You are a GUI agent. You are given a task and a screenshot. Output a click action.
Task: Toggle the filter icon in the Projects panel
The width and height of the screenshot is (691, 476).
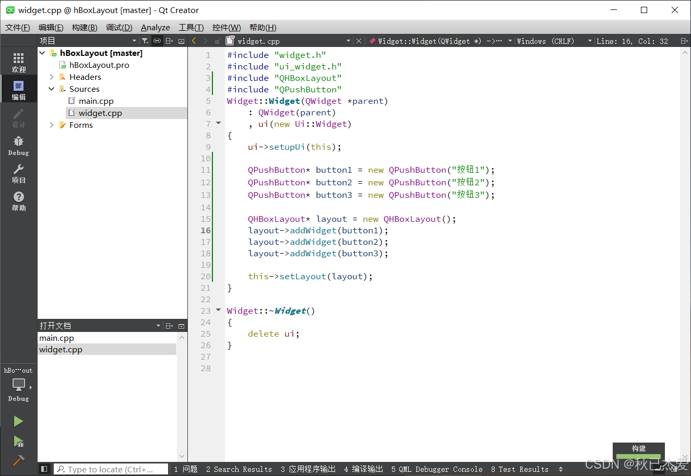pos(145,40)
